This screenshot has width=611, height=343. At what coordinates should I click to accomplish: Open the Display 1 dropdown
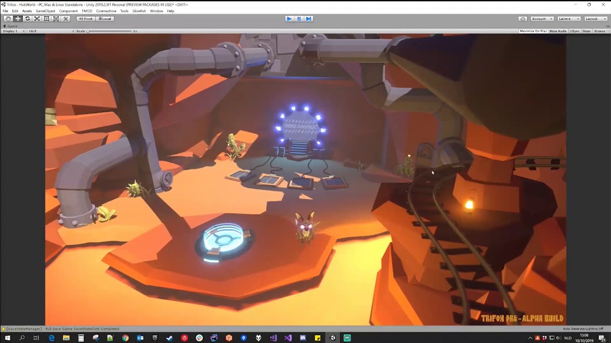14,31
